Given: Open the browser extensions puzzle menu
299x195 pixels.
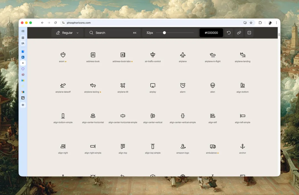Looking at the screenshot, I should (260, 23).
